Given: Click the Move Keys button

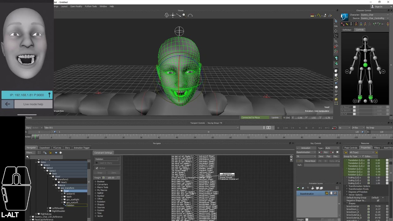Looking at the screenshot, I should 310,161.
